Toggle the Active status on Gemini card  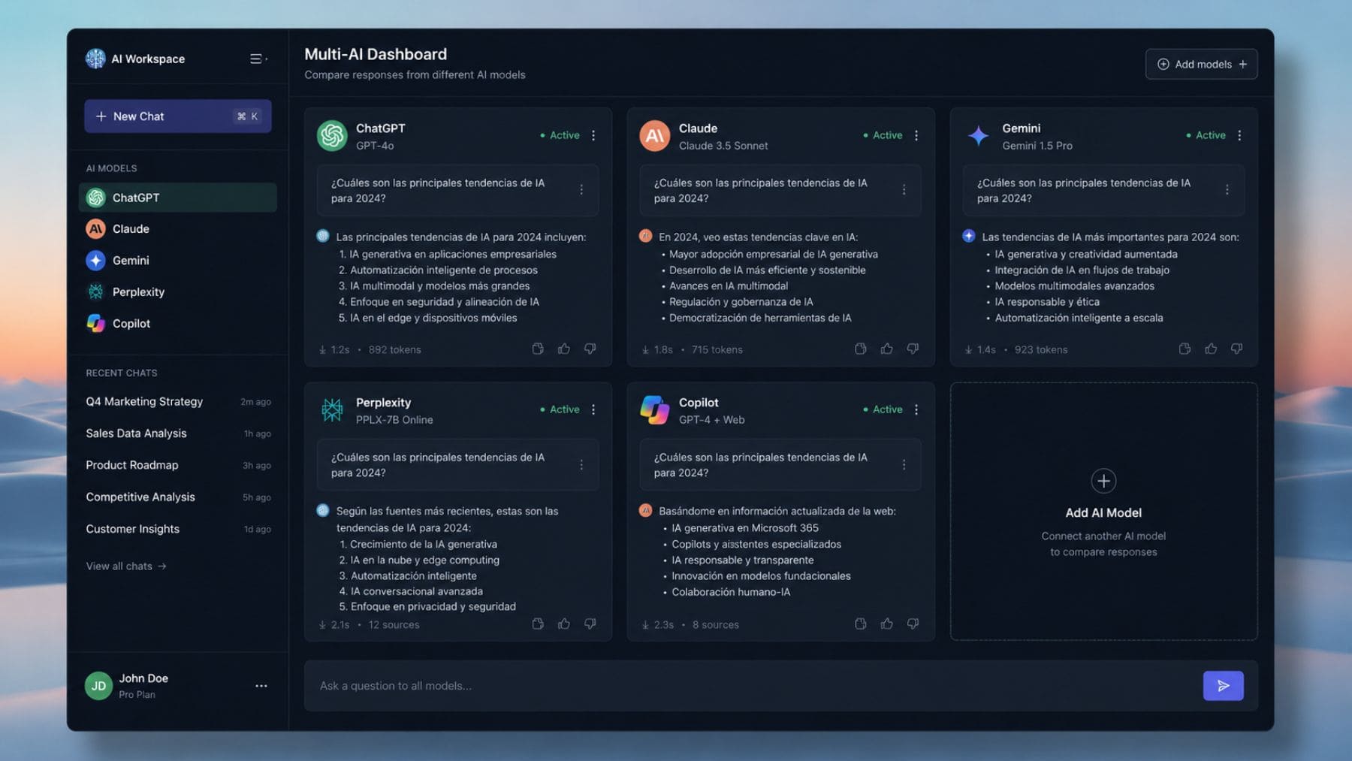[x=1206, y=135]
